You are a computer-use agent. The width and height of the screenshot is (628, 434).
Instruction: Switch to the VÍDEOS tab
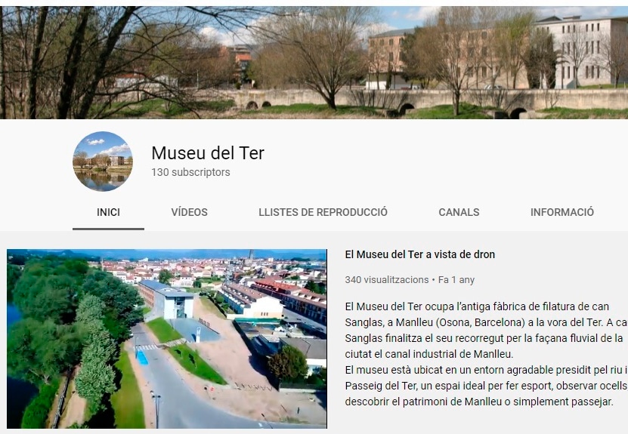point(189,212)
